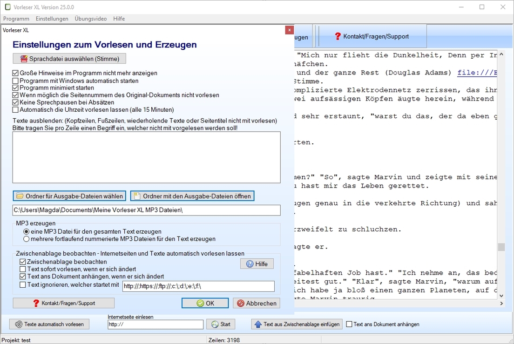
Task: Open the Einstellungen menu
Action: tap(52, 19)
